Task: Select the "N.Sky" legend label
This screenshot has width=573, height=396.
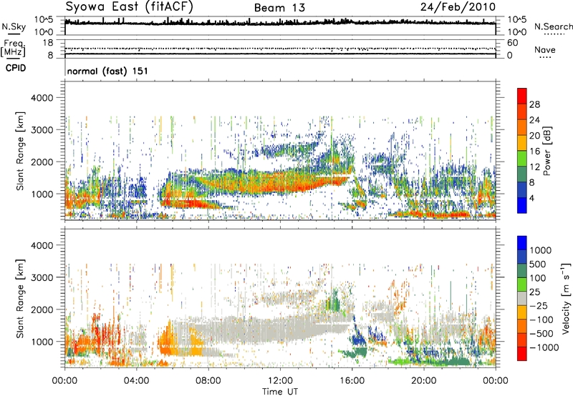Action: tap(14, 26)
